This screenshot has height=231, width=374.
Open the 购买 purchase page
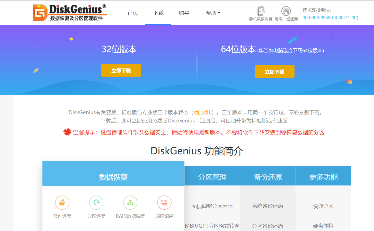[x=184, y=13]
